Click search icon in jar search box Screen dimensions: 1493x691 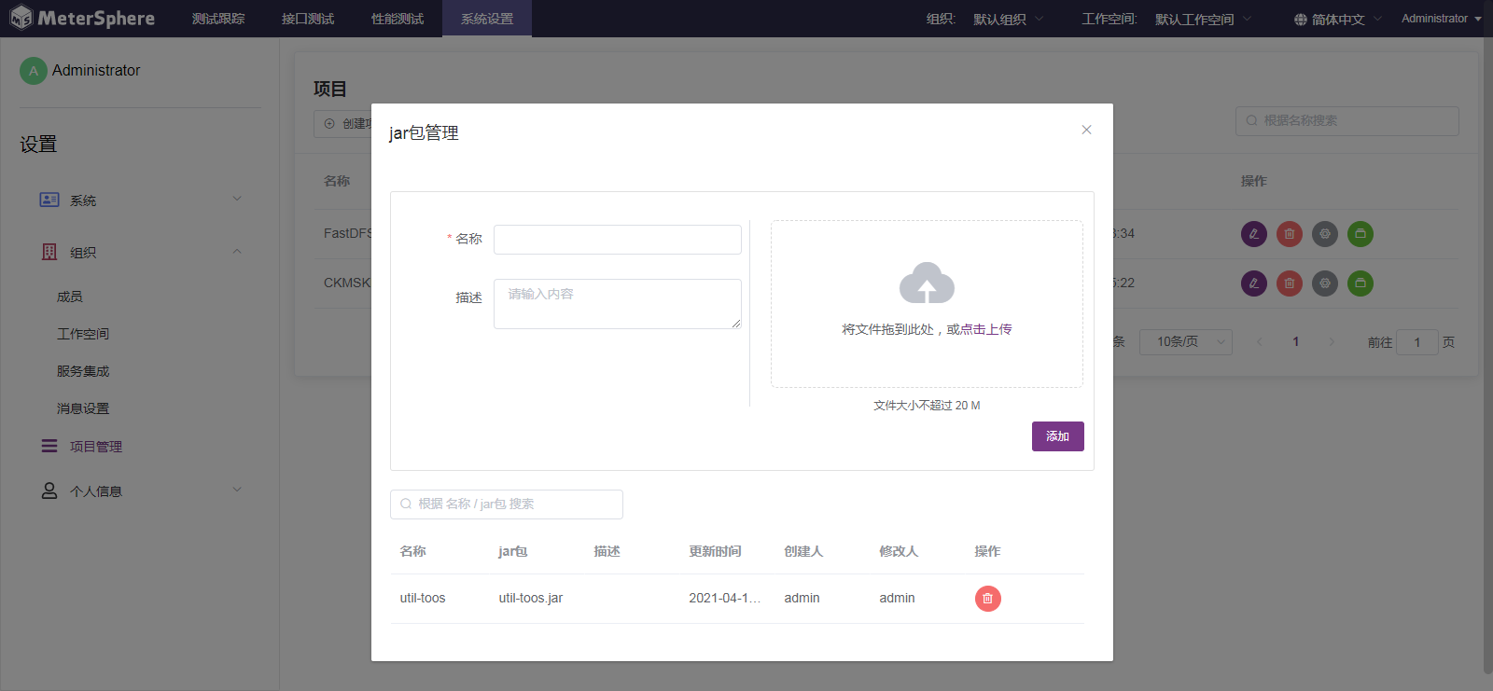pyautogui.click(x=406, y=504)
